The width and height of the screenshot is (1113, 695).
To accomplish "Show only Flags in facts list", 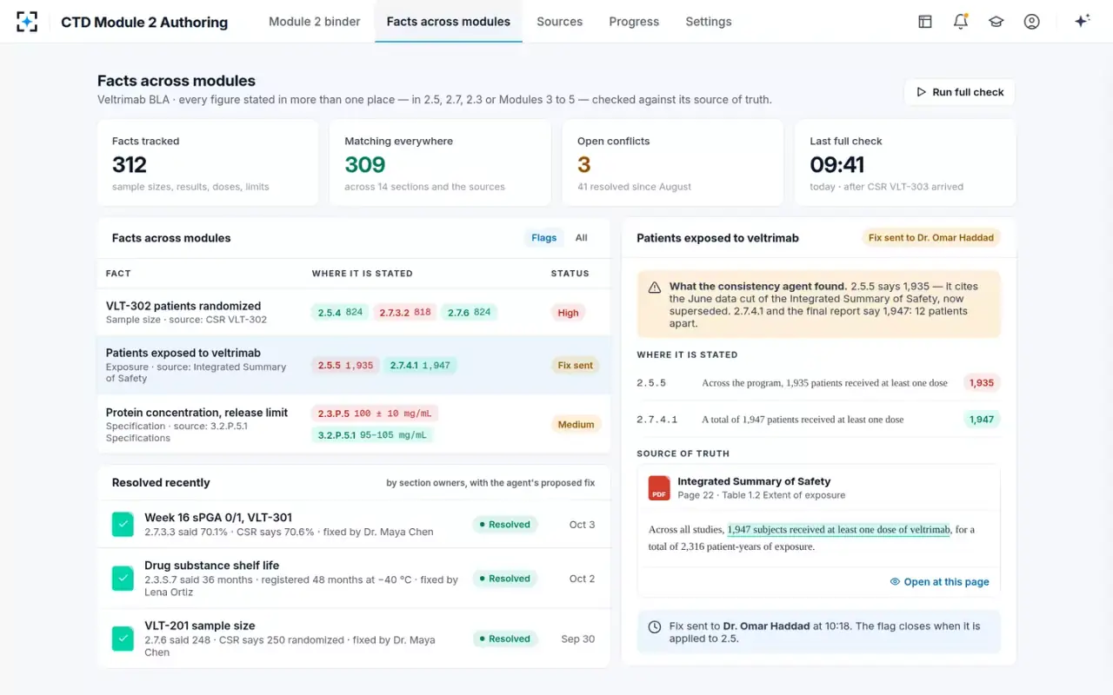I will (544, 238).
